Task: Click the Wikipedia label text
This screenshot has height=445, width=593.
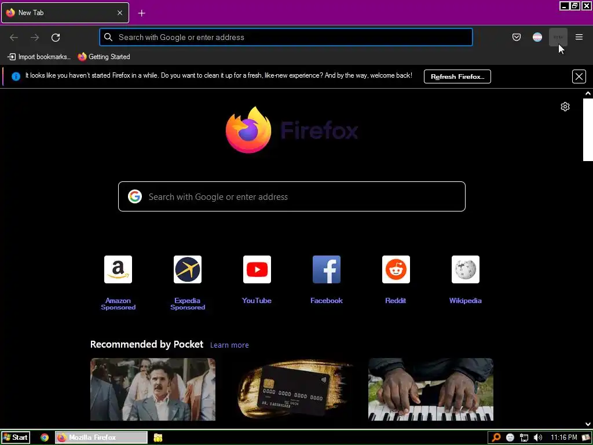Action: pos(465,301)
